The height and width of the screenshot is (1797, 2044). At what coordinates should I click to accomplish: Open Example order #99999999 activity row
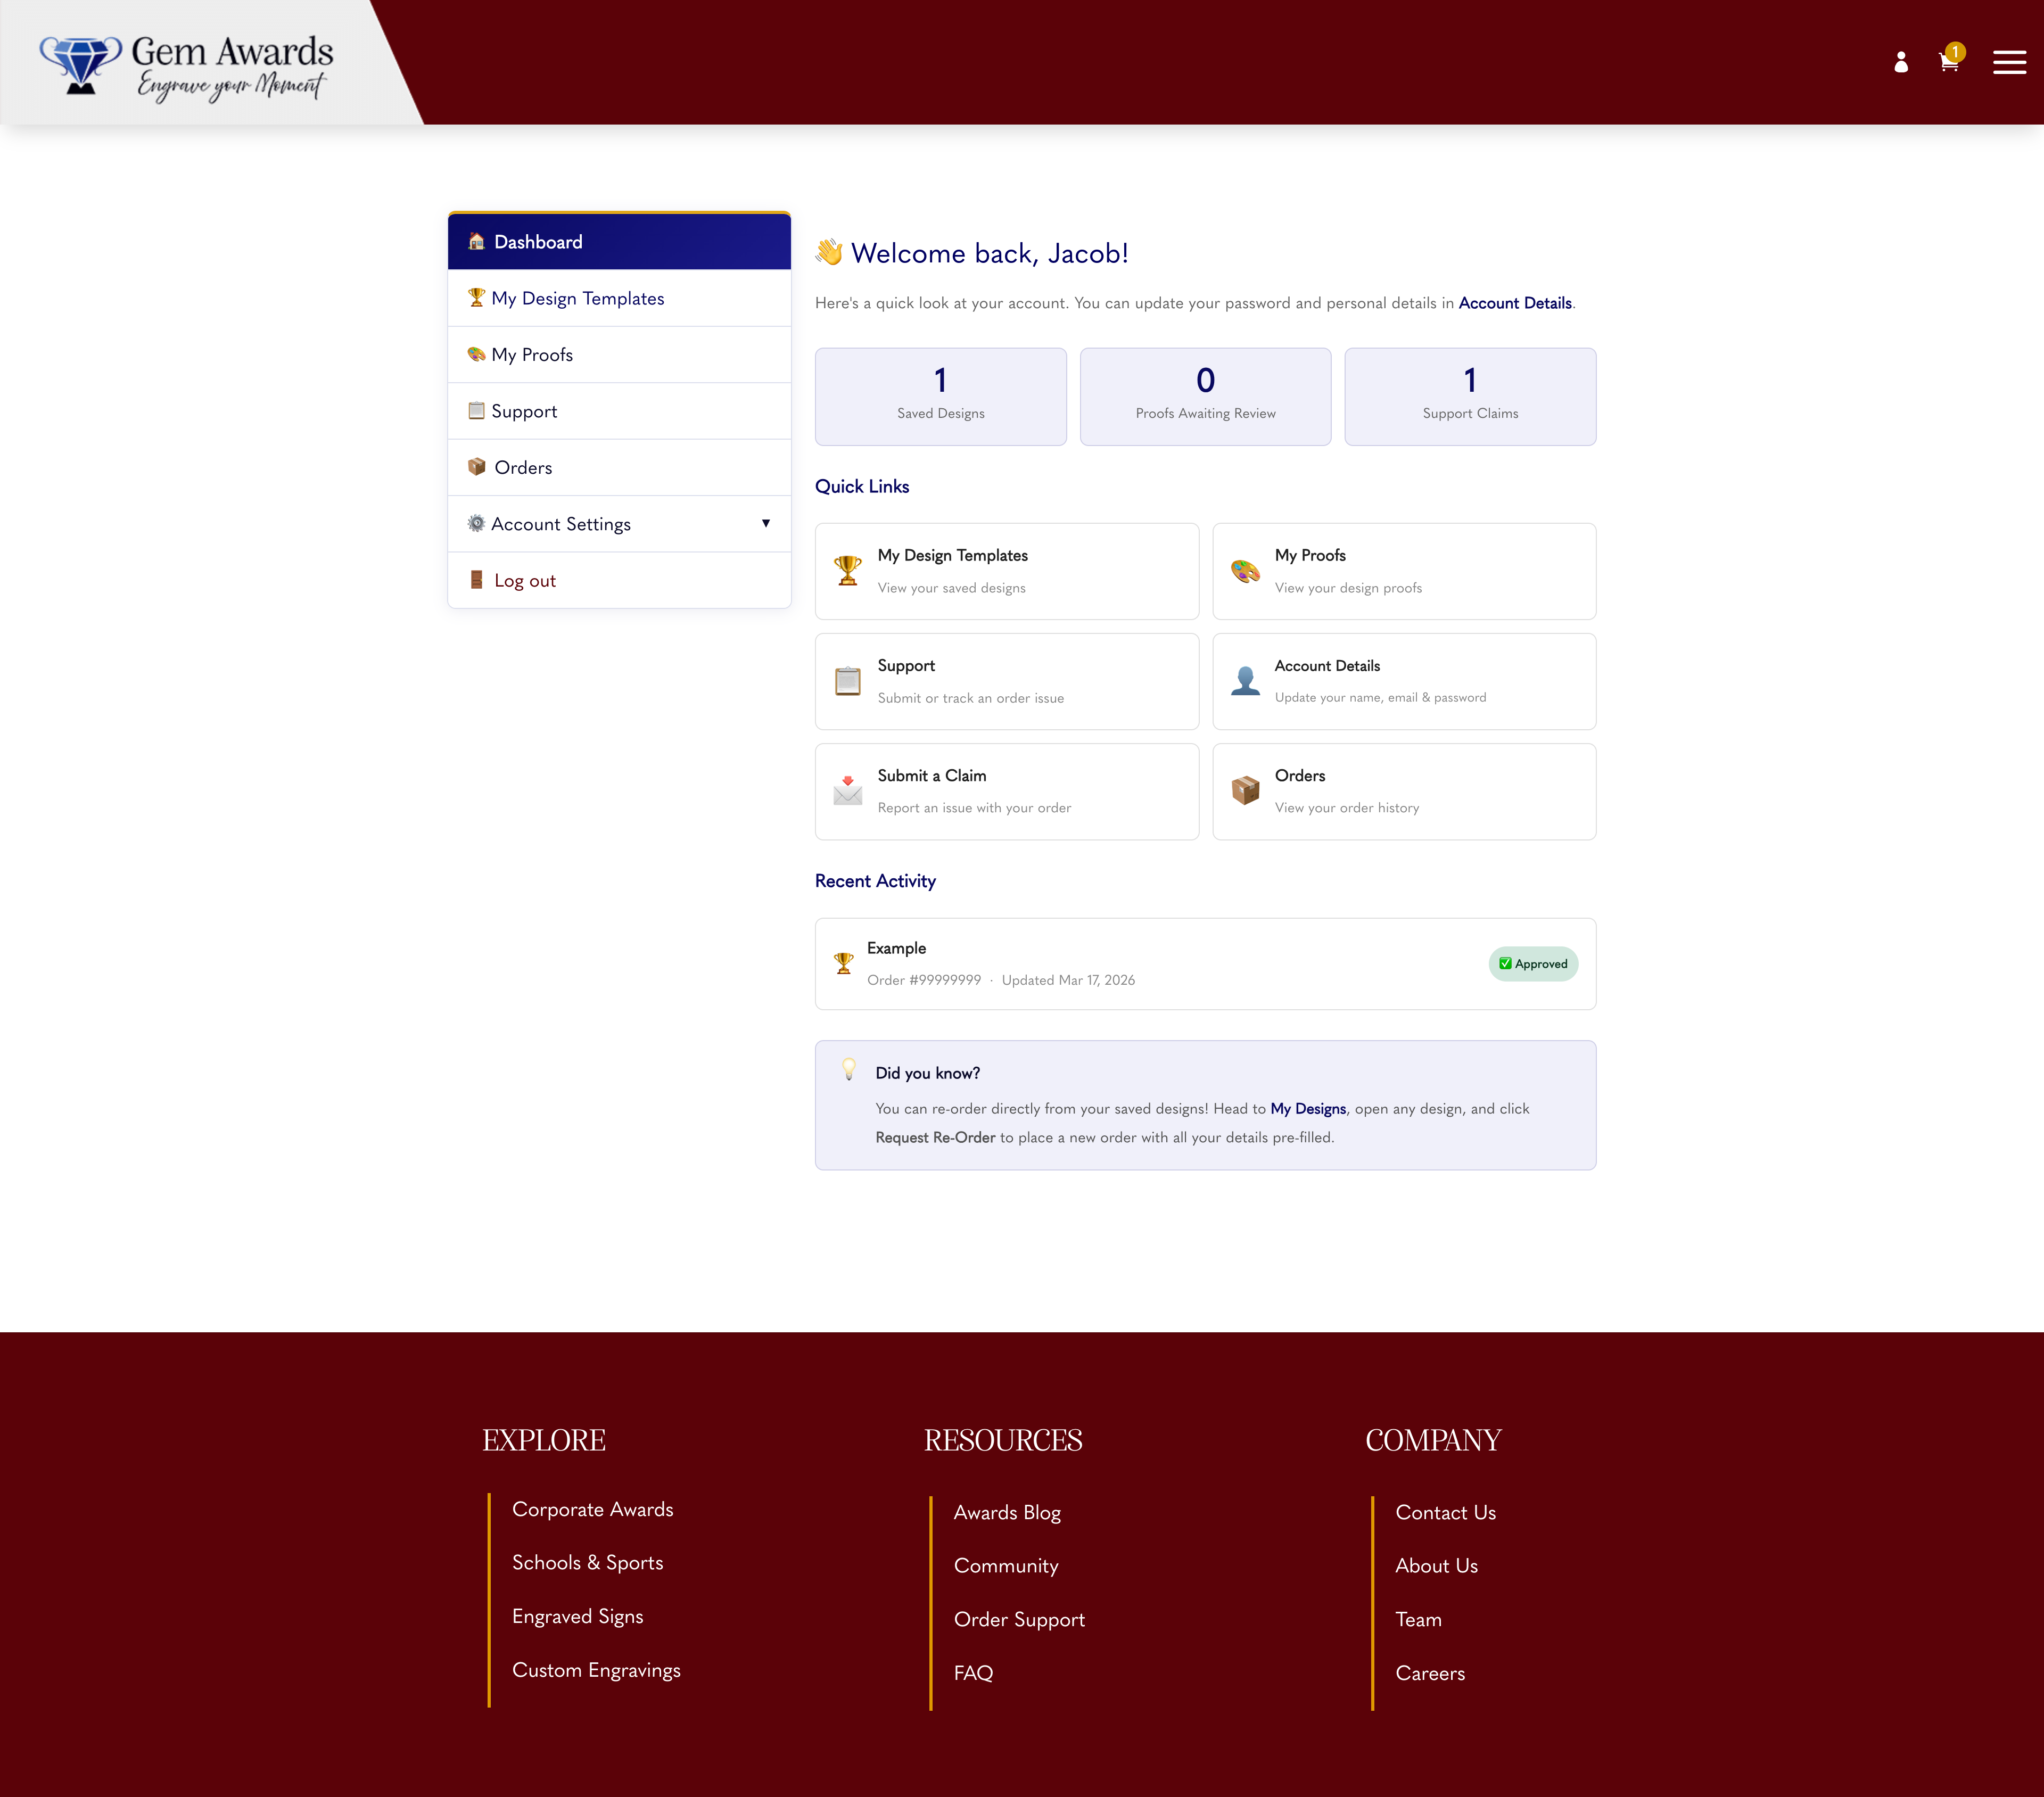[1205, 964]
